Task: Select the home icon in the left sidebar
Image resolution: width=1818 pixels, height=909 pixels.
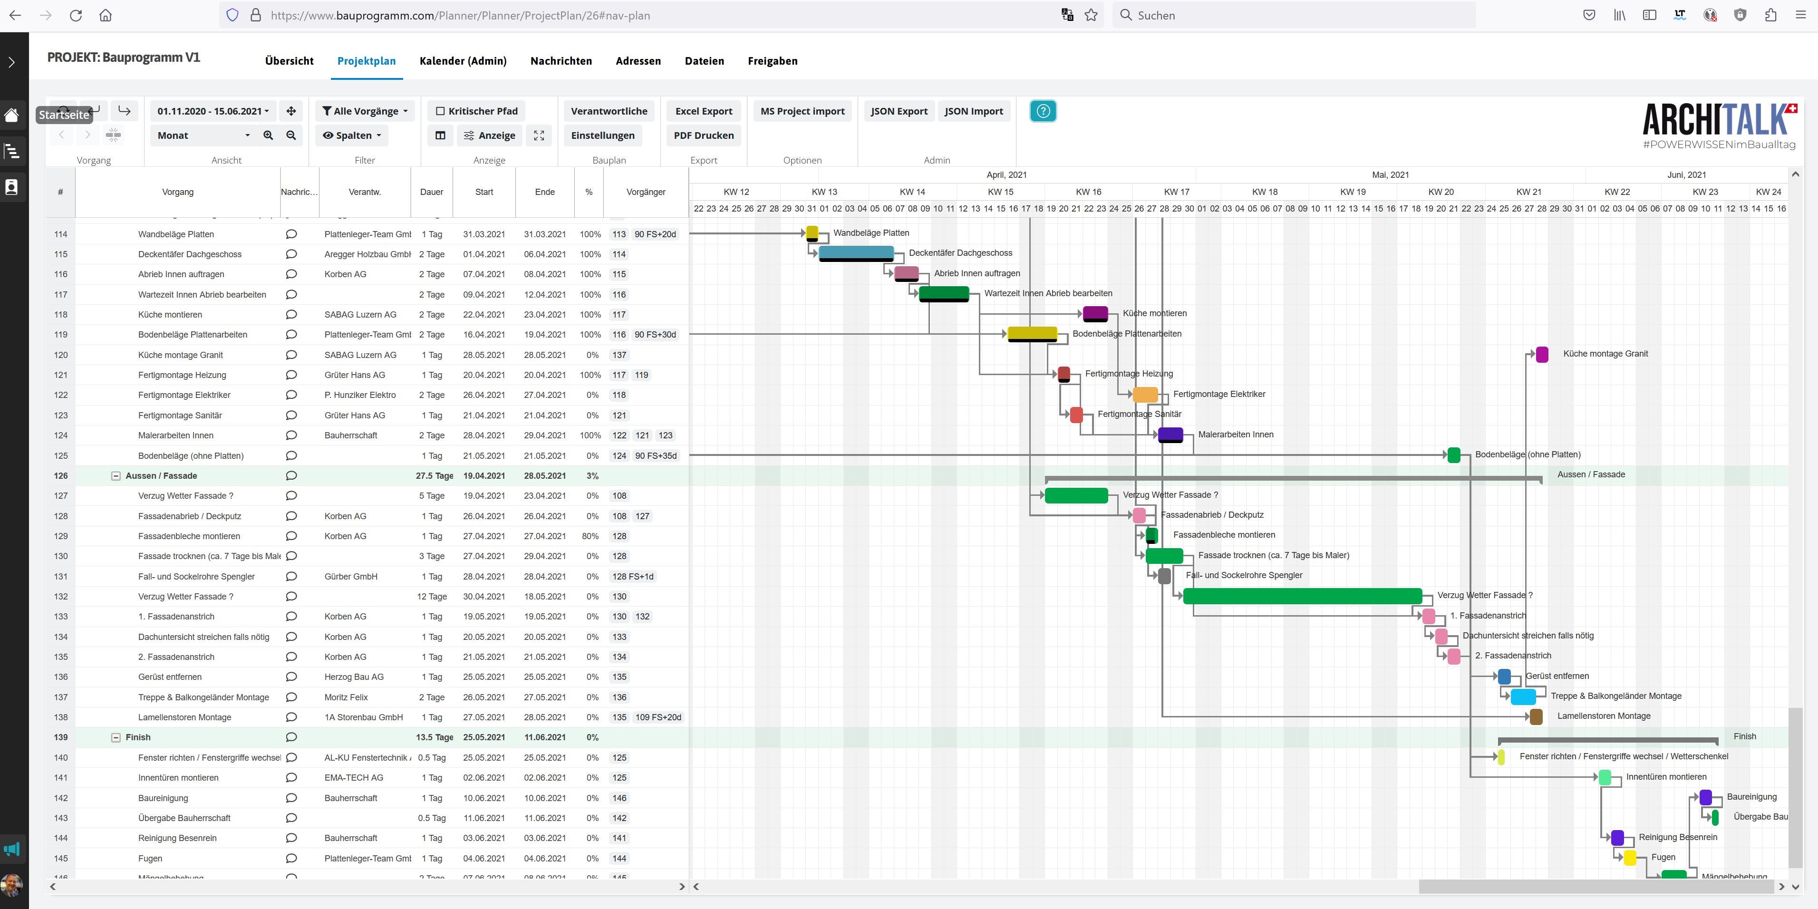Action: click(11, 115)
